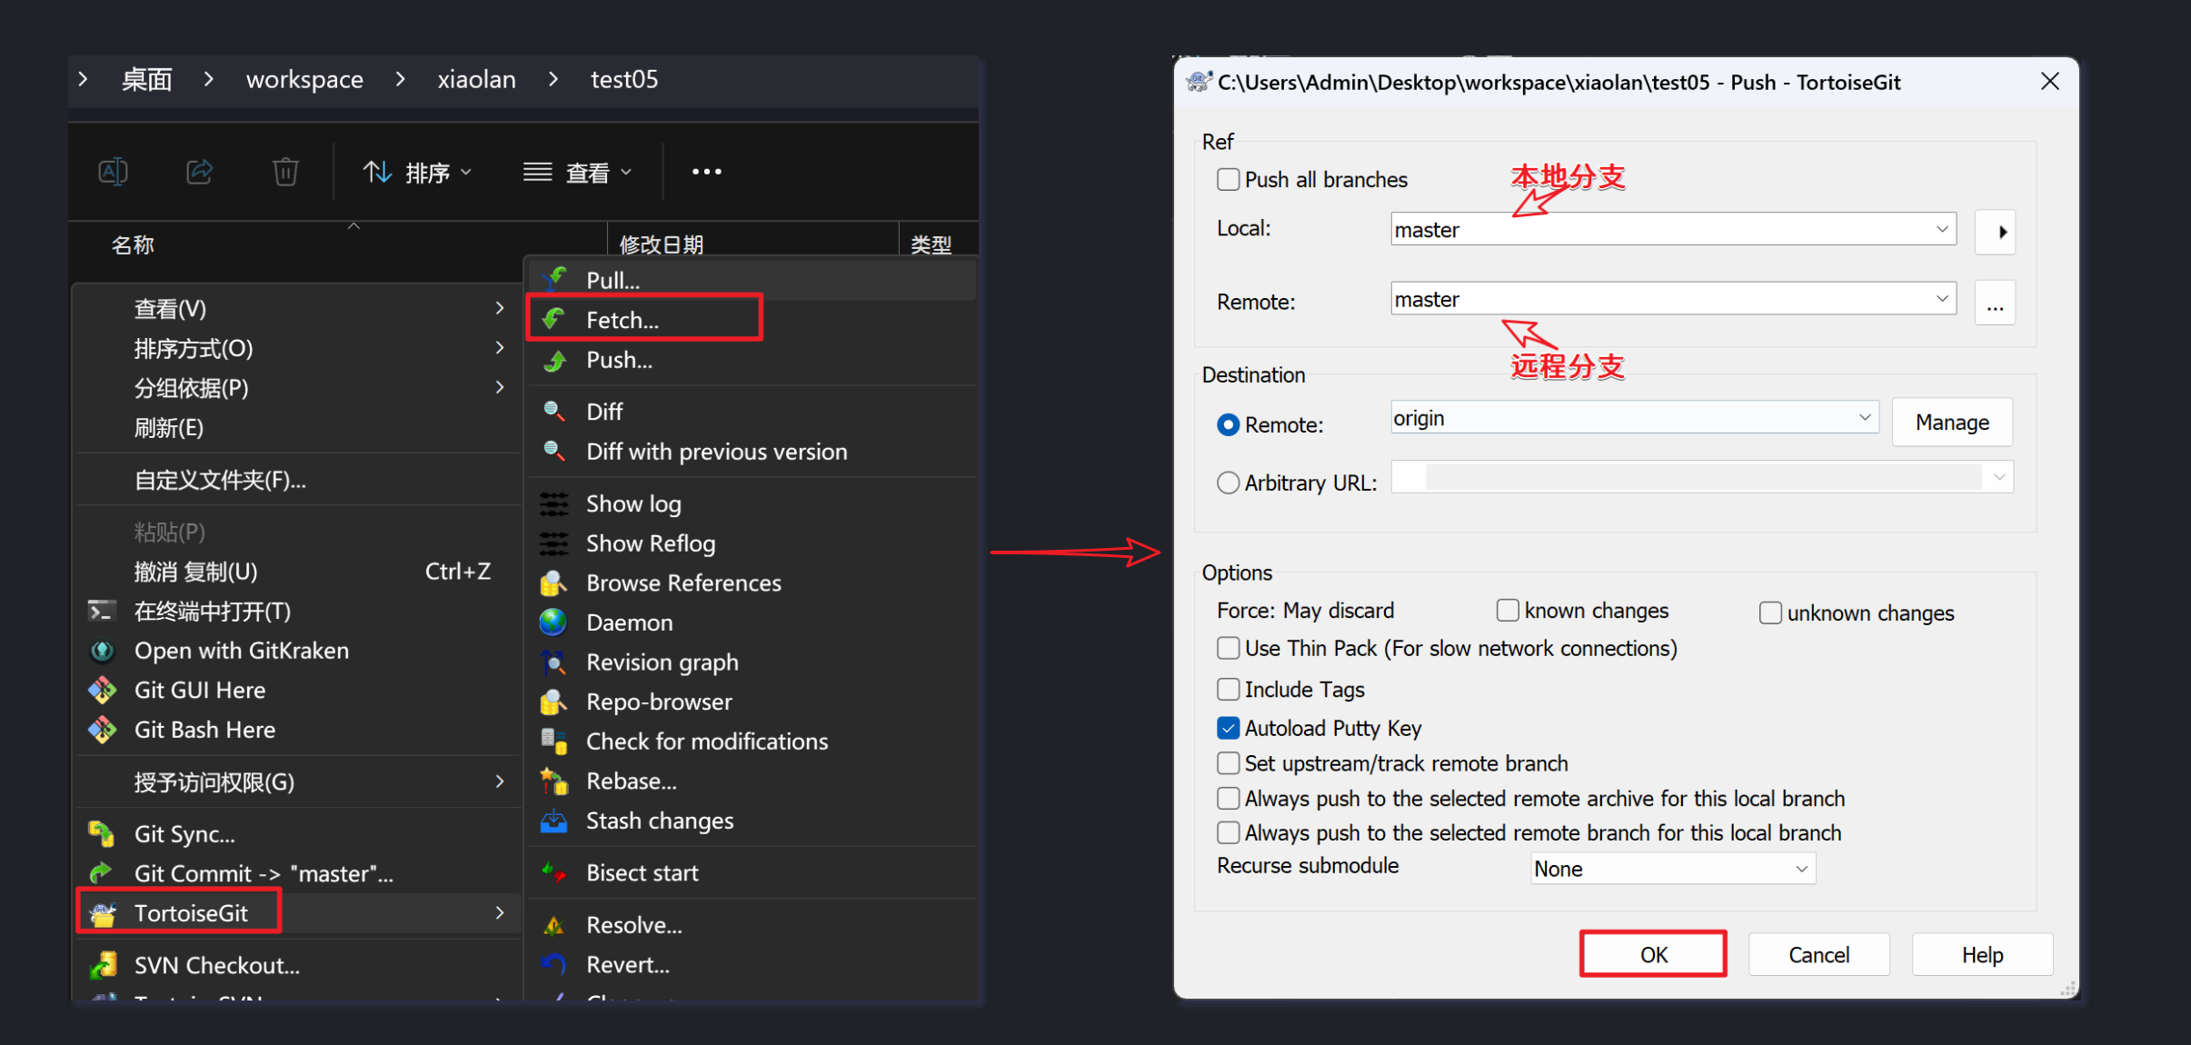Uncheck Autoload Putty Key
The height and width of the screenshot is (1045, 2191).
tap(1228, 728)
